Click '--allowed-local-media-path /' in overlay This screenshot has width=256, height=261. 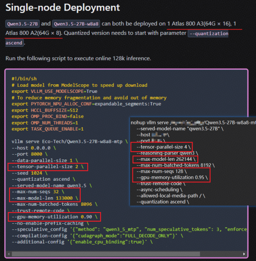tap(171, 196)
